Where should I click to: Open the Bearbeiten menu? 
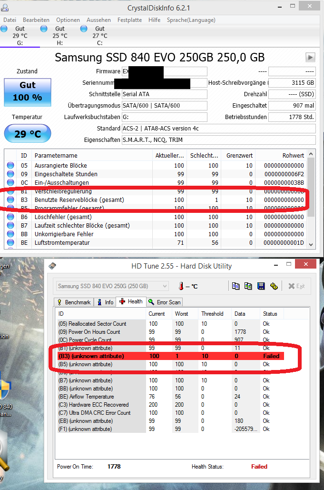pos(36,20)
